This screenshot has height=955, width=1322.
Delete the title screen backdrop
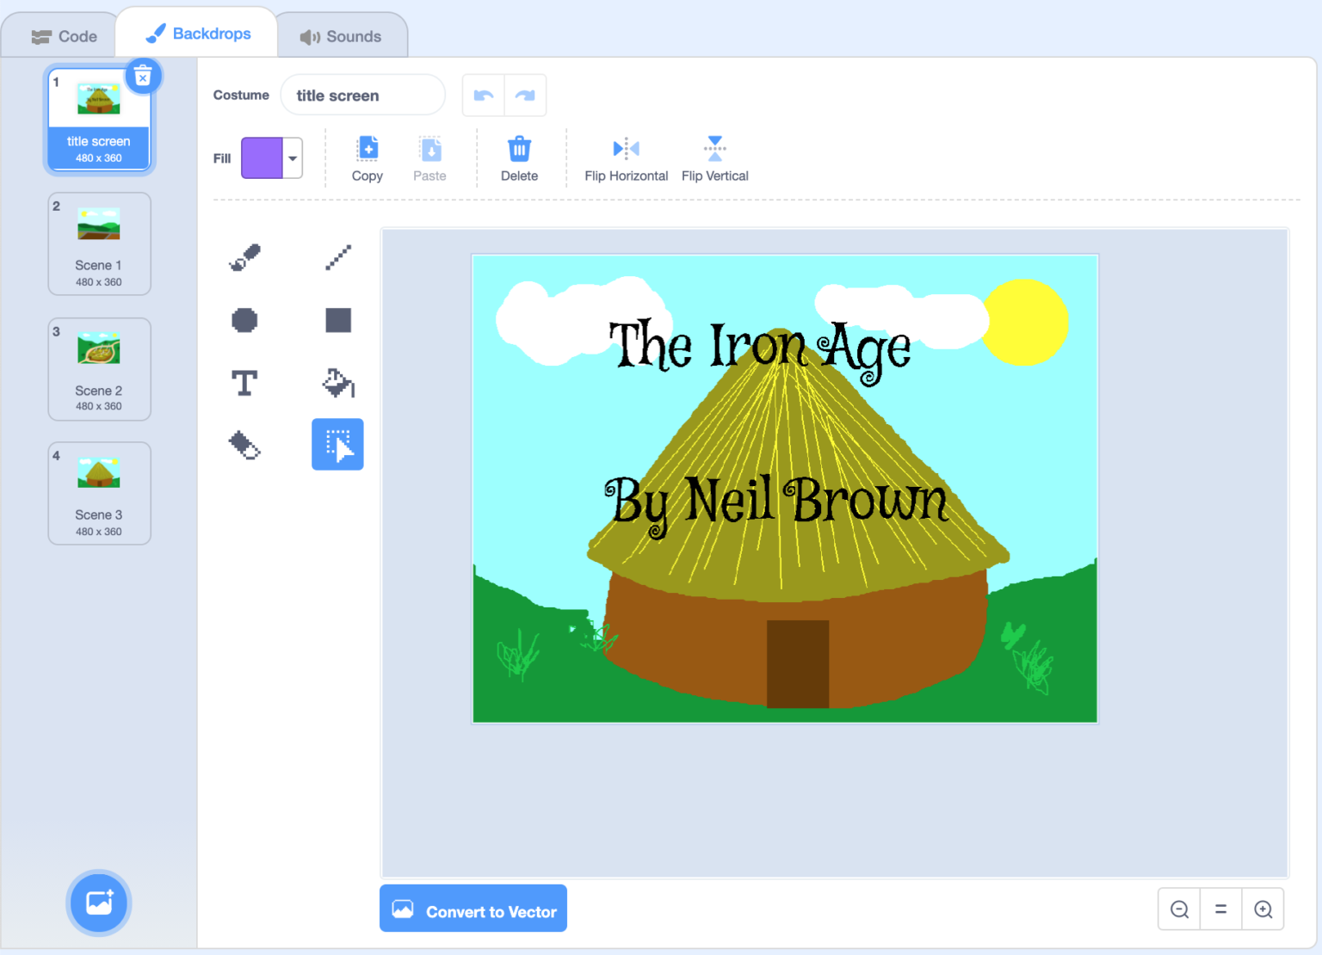(144, 76)
